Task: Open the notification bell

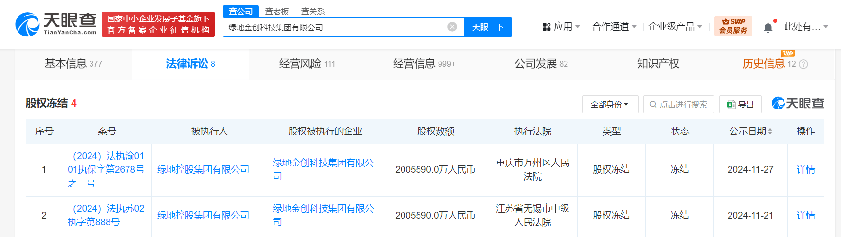Action: click(768, 27)
